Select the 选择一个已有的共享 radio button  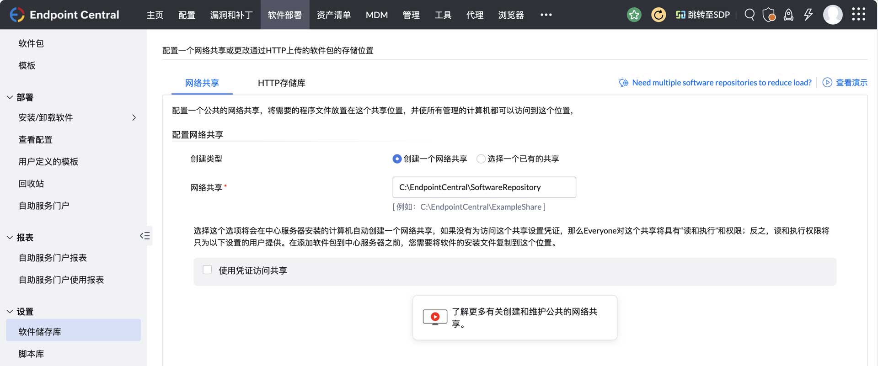[481, 159]
